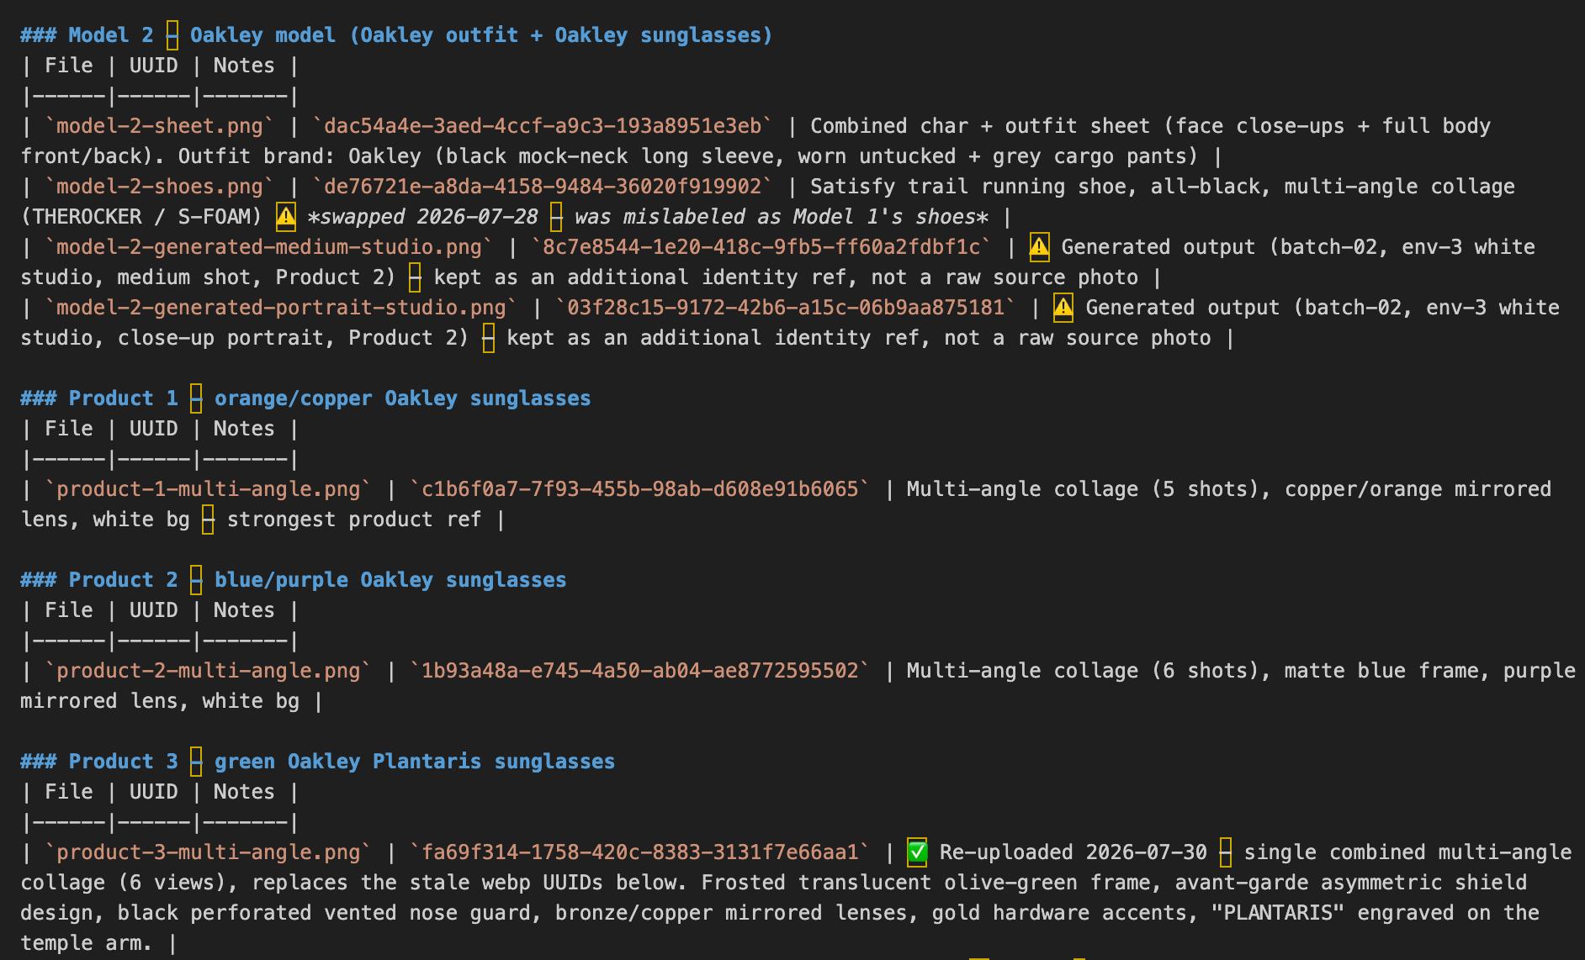The height and width of the screenshot is (960, 1585).
Task: Select the file name product-1-multi-angle.png
Action: coord(208,489)
